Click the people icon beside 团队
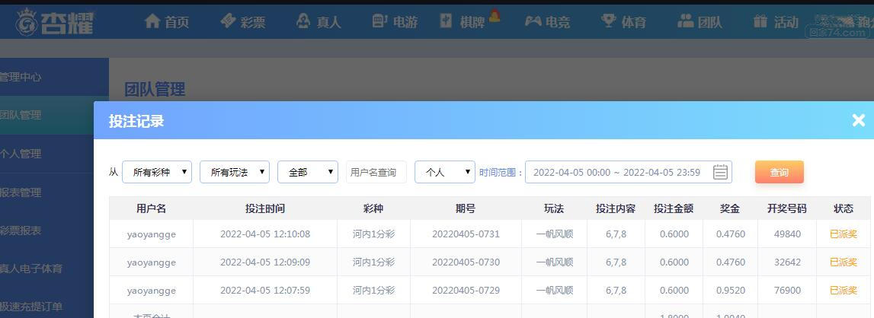The width and height of the screenshot is (874, 318). pyautogui.click(x=686, y=21)
